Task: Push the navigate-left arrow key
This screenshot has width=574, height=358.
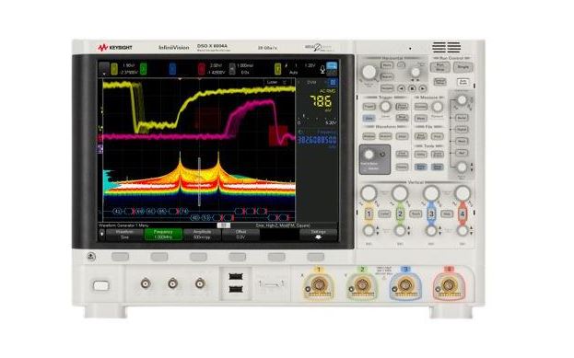Action: point(402,88)
